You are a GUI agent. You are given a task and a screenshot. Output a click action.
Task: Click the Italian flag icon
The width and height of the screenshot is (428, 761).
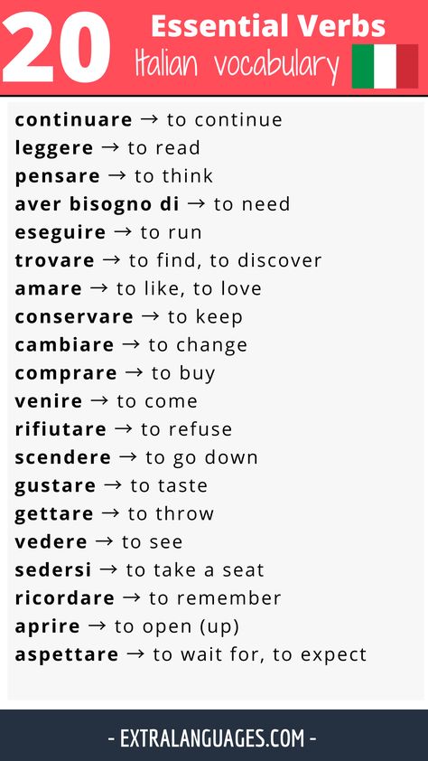coord(385,66)
